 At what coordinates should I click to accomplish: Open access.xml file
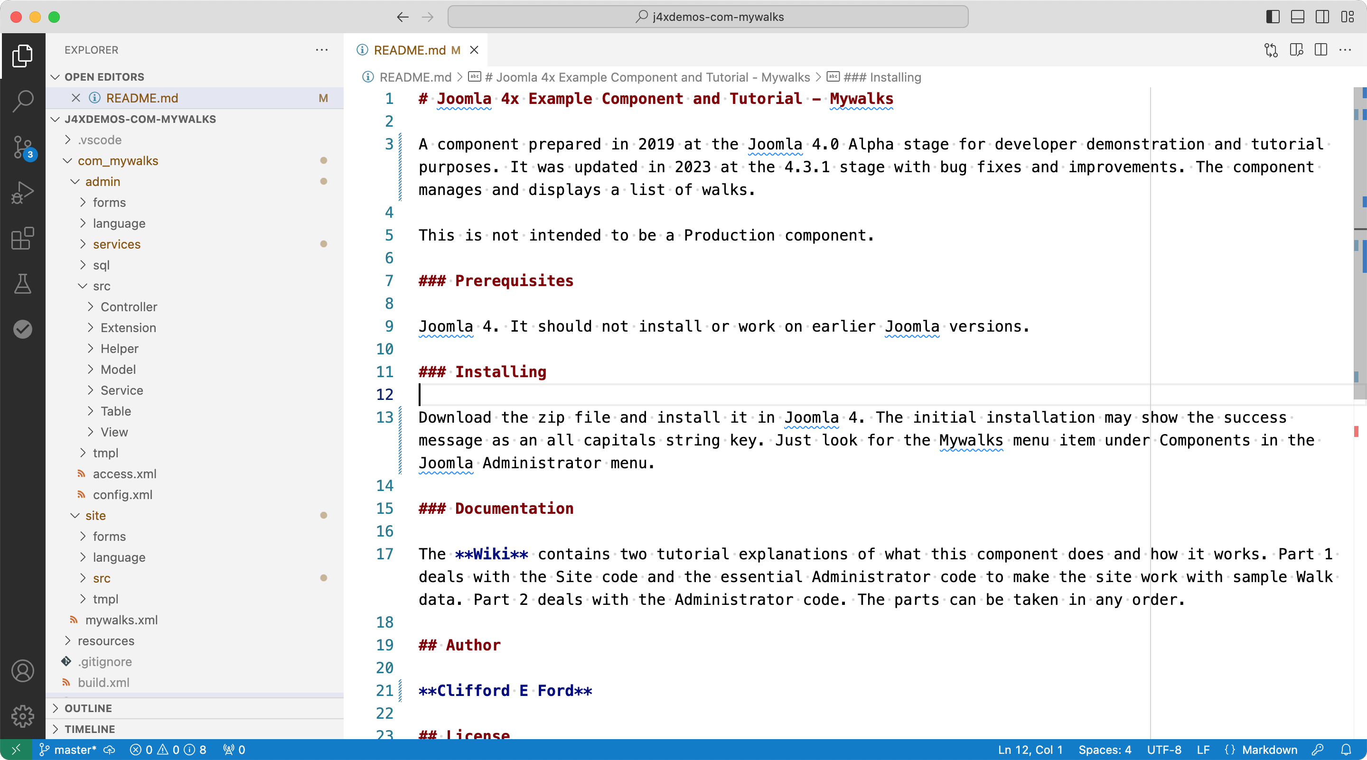coord(125,473)
